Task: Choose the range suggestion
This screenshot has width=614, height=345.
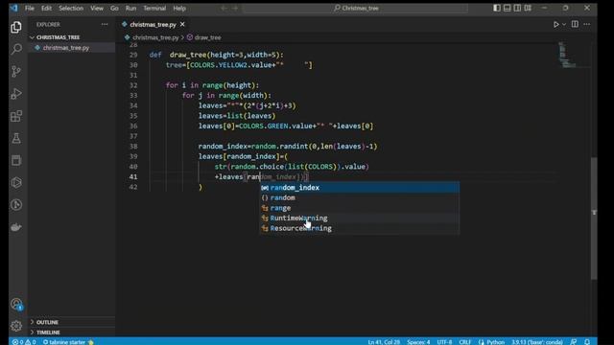Action: (x=360, y=208)
